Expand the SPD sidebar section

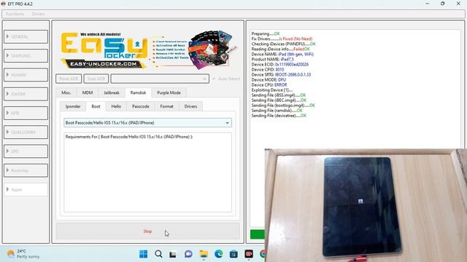(x=26, y=151)
